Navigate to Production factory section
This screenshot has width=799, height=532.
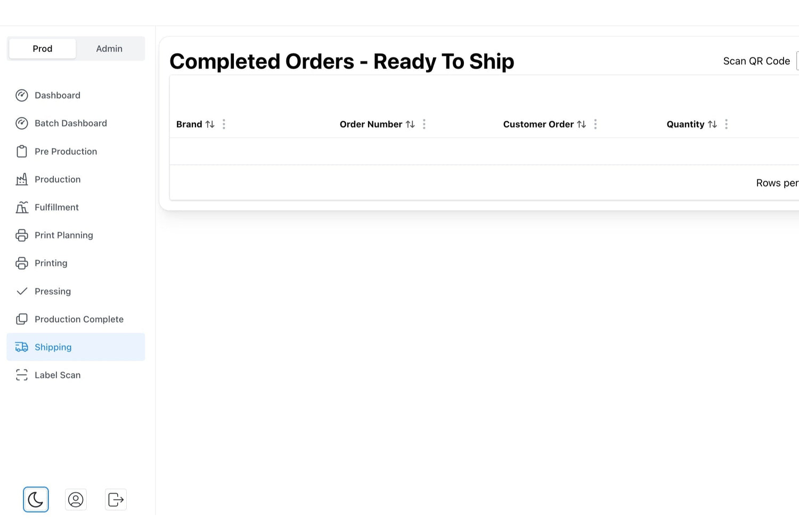click(x=57, y=179)
